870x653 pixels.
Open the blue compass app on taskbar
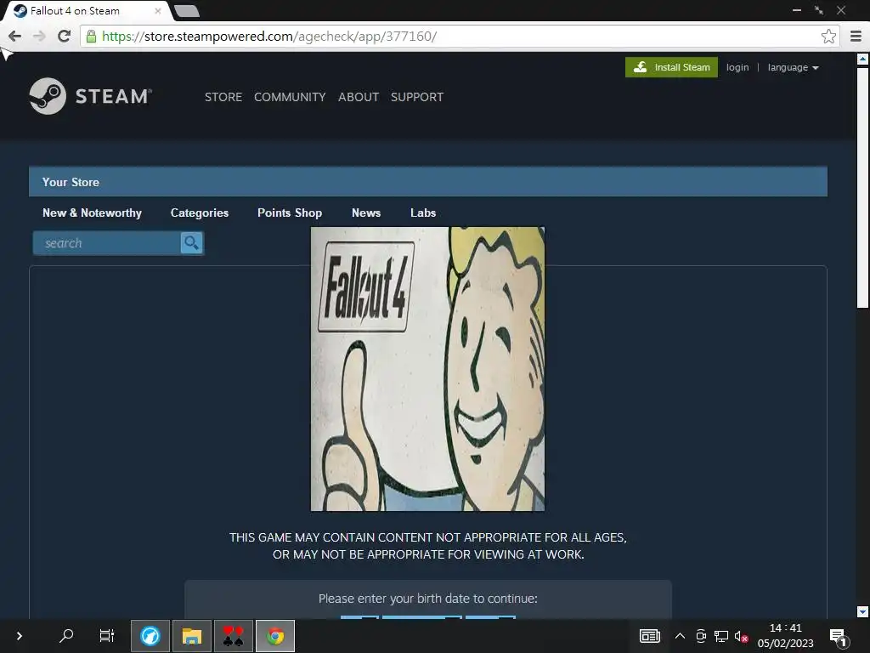tap(150, 636)
